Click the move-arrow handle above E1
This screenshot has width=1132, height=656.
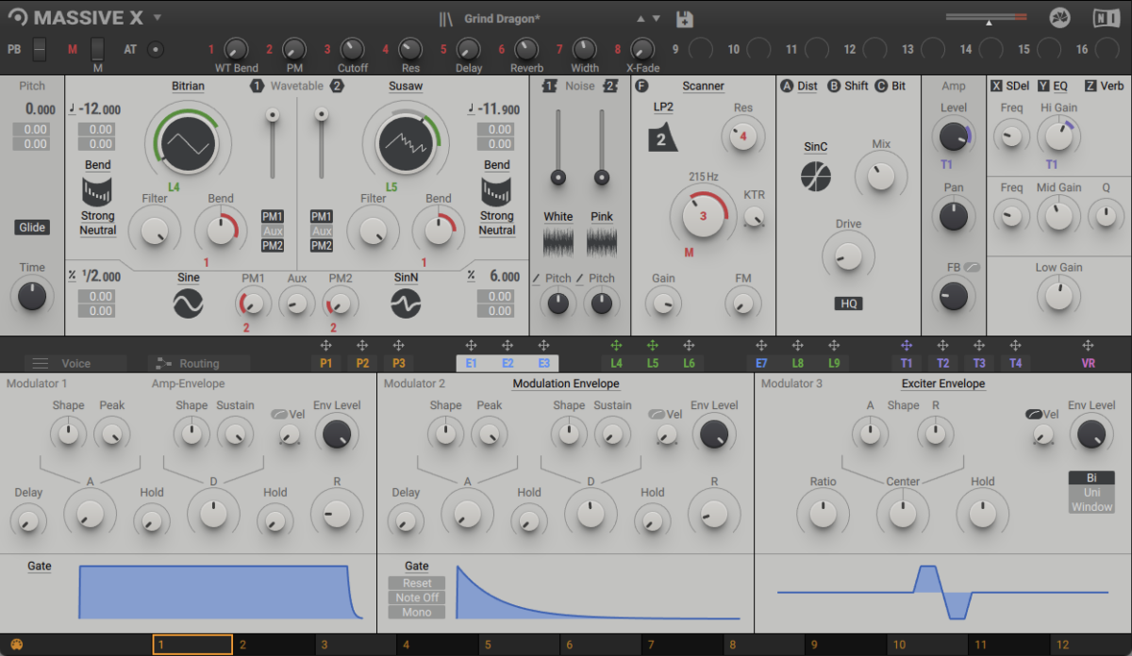click(x=471, y=346)
